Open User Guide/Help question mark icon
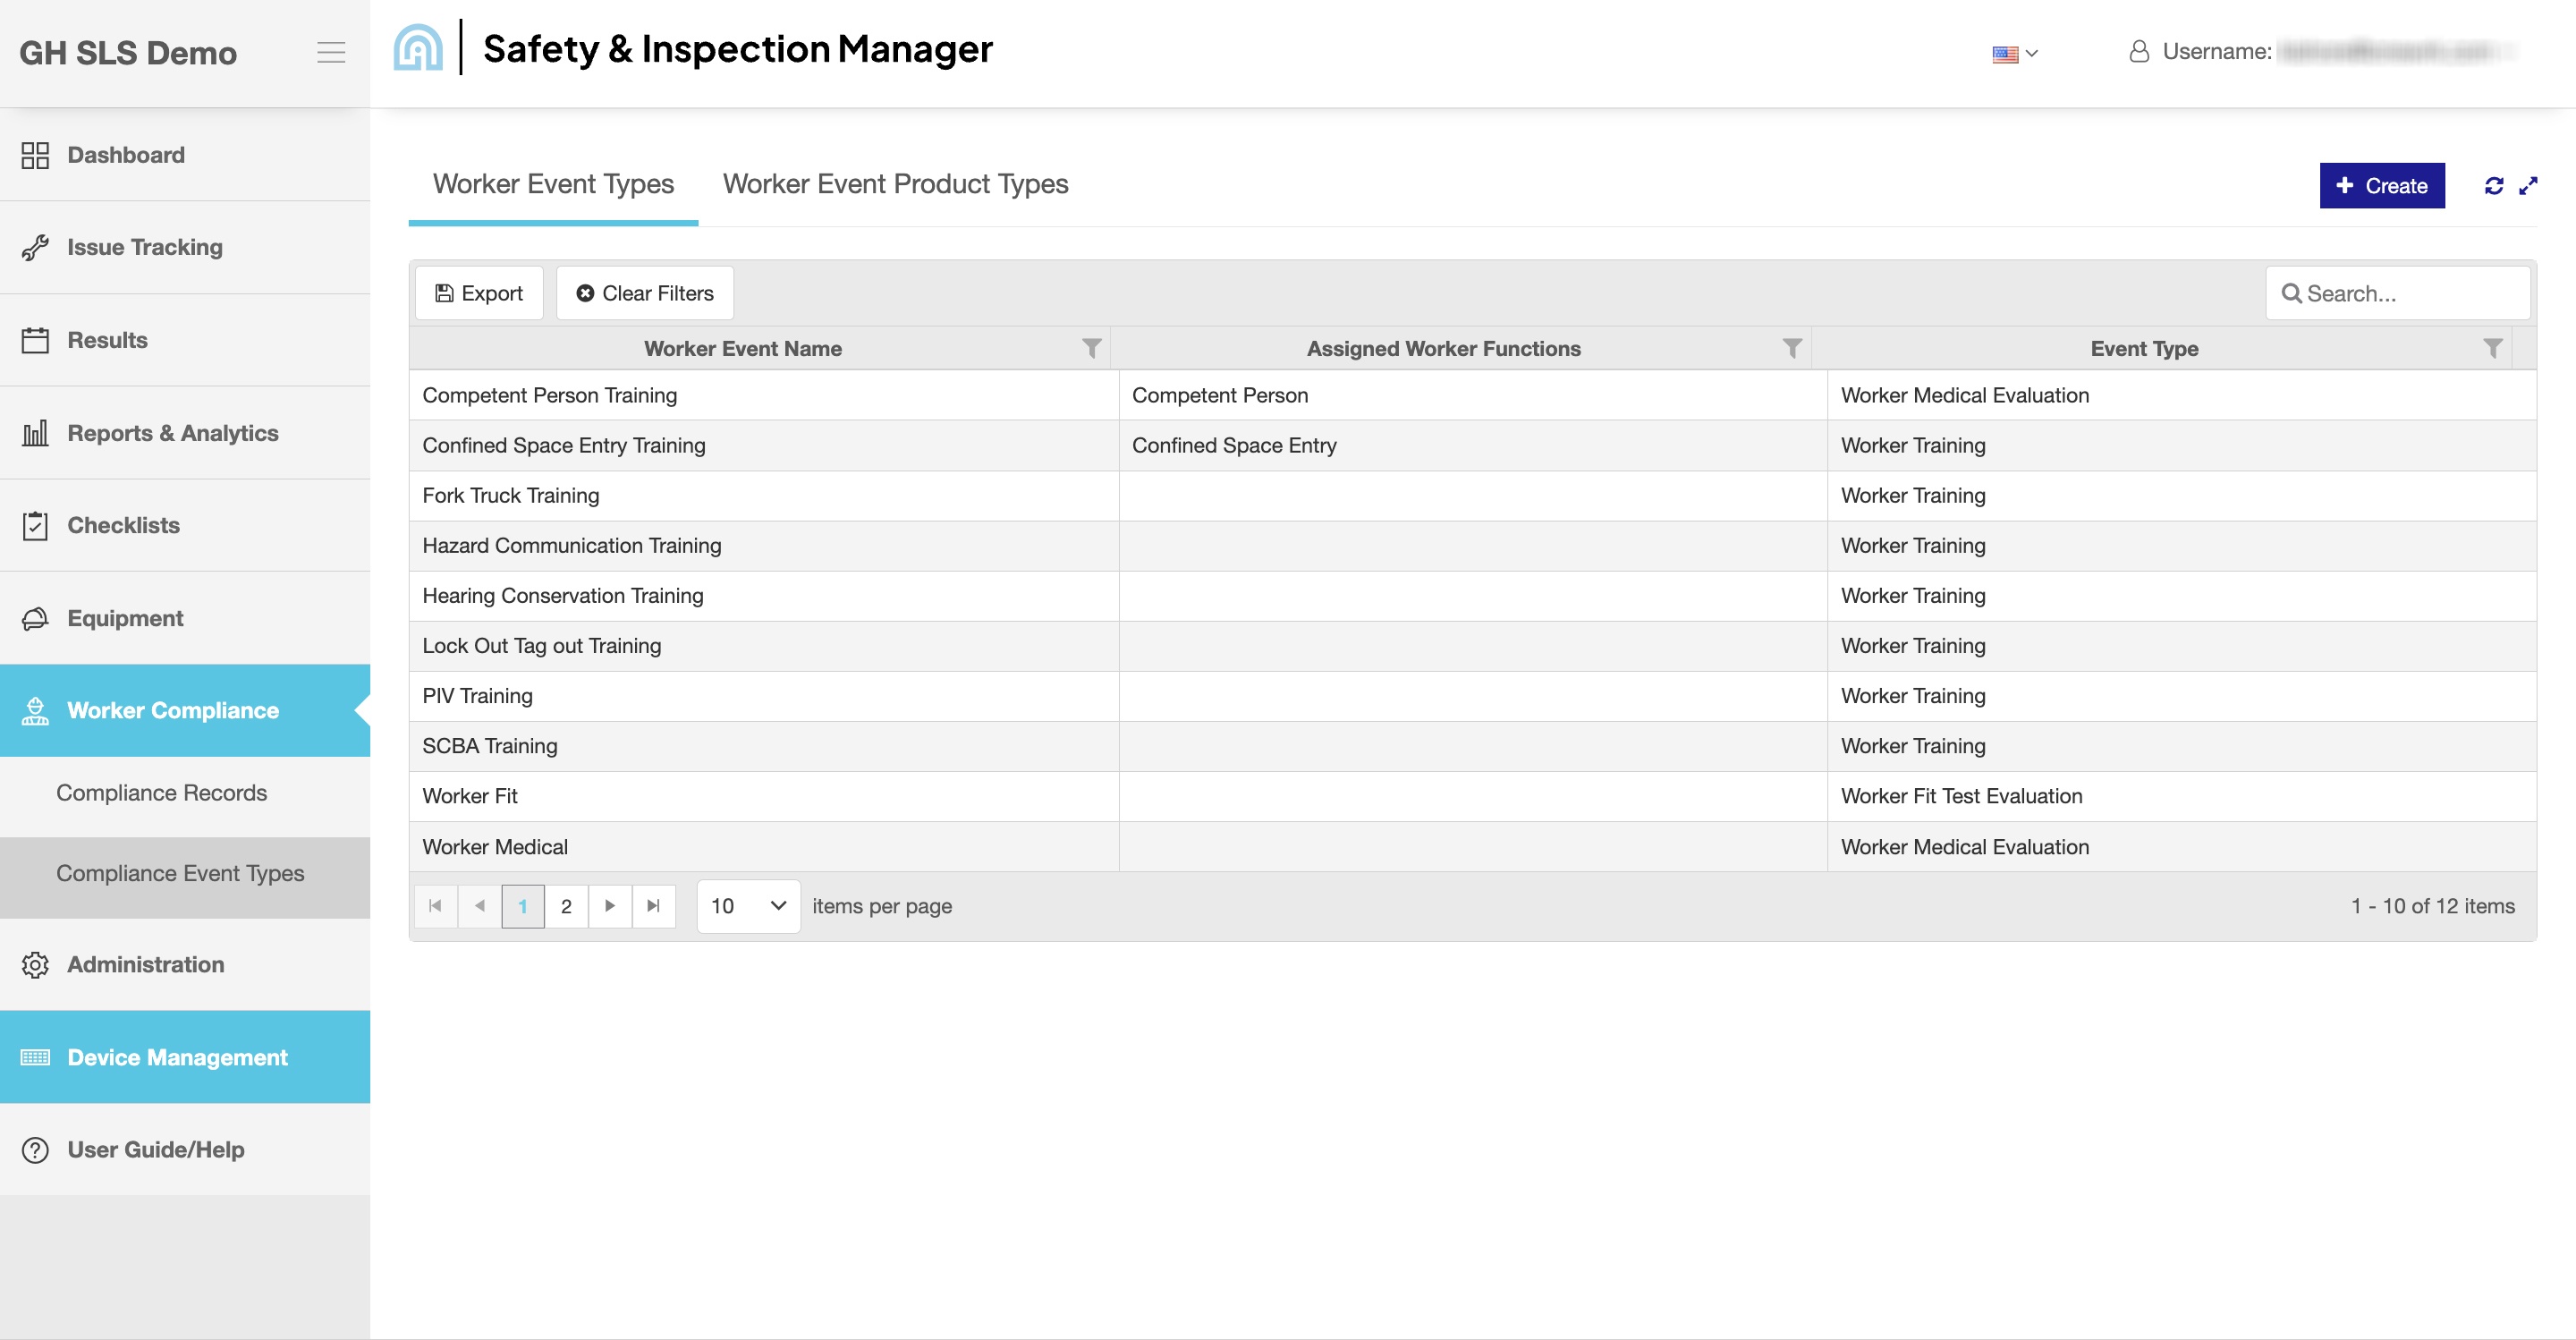The width and height of the screenshot is (2576, 1340). pos(36,1149)
